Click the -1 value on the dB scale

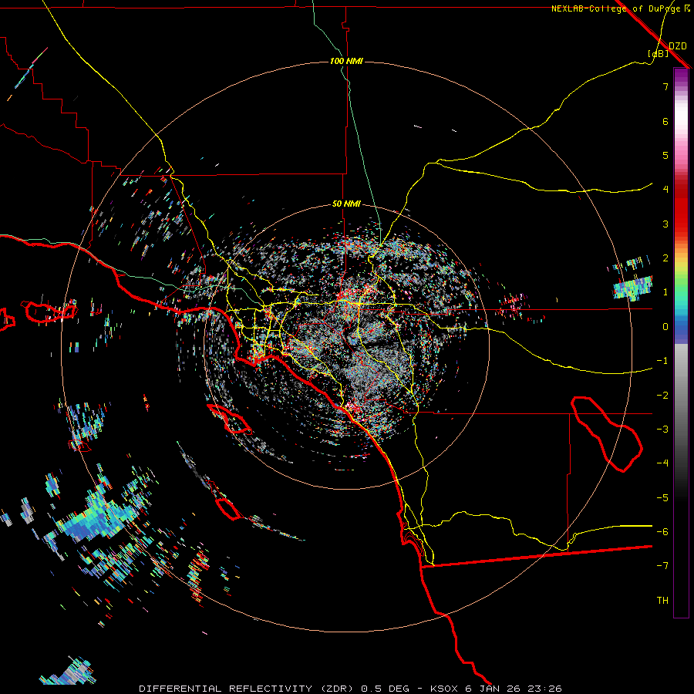(662, 361)
